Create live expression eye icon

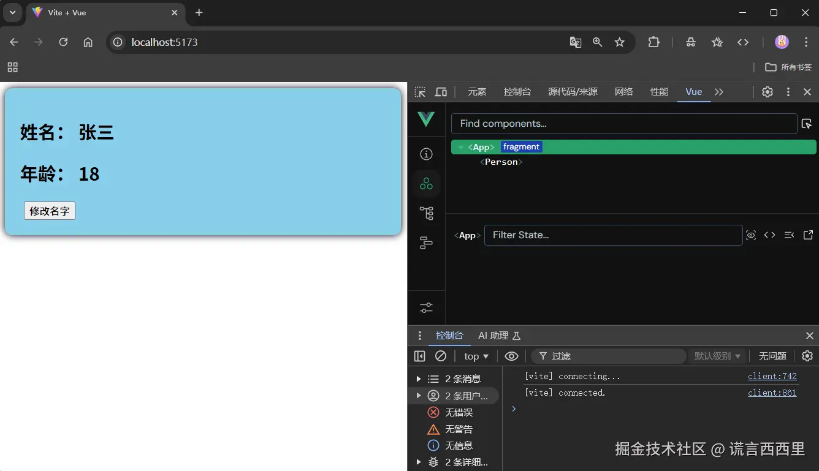pyautogui.click(x=511, y=356)
